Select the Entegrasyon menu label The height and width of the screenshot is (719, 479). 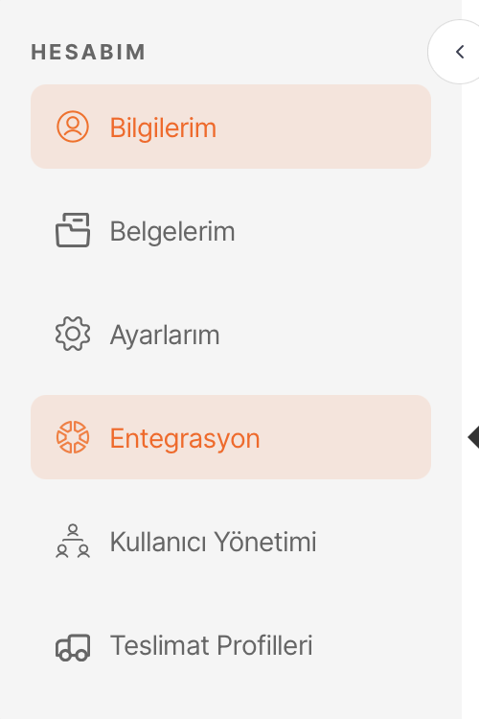pyautogui.click(x=185, y=439)
